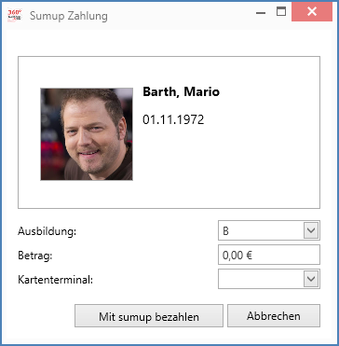Expand the Kartenterminal dropdown arrow
The width and height of the screenshot is (339, 346).
(311, 279)
